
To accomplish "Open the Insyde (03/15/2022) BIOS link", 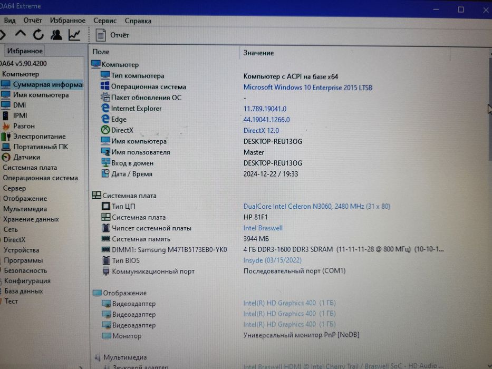I will 272,260.
